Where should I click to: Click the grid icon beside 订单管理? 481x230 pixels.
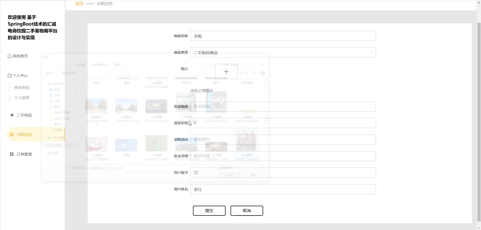click(x=12, y=154)
